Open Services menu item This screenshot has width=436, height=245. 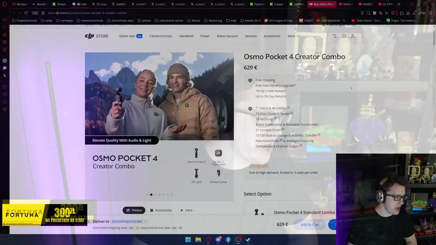[251, 36]
